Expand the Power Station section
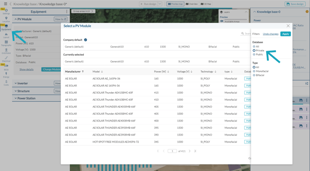310x171 pixels. coord(16,98)
